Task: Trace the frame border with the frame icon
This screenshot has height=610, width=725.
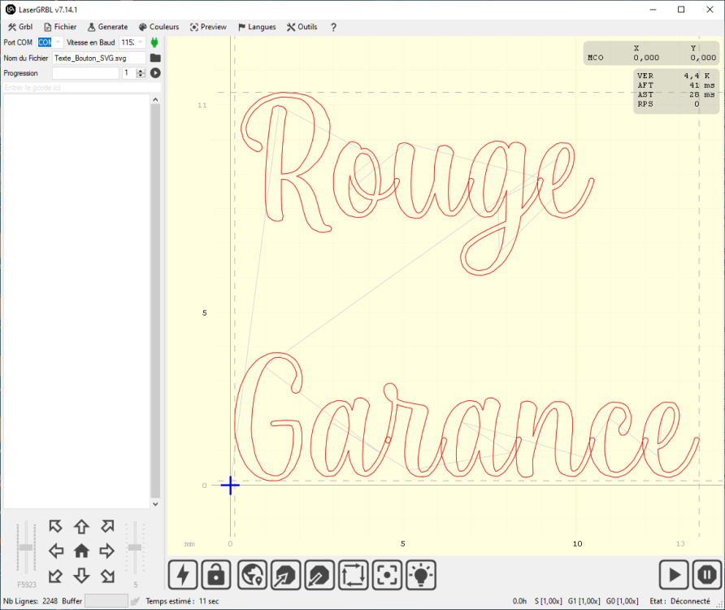Action: coord(353,575)
